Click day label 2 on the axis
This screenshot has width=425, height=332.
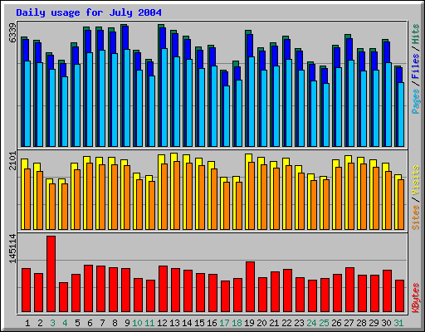pos(40,323)
